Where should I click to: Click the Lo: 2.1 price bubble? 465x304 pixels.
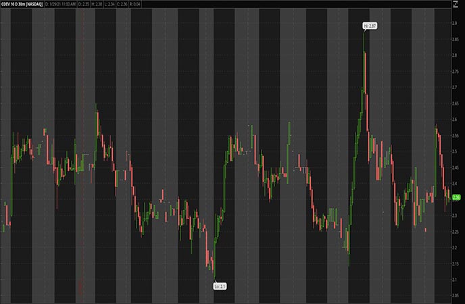tap(220, 286)
